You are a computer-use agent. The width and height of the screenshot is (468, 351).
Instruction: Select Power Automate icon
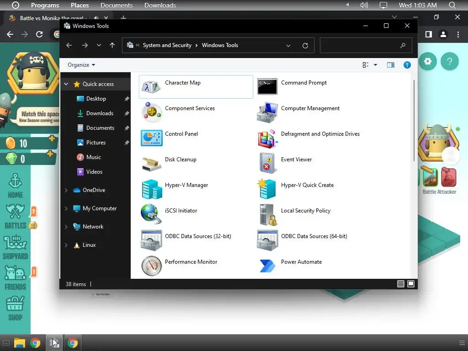(x=267, y=266)
